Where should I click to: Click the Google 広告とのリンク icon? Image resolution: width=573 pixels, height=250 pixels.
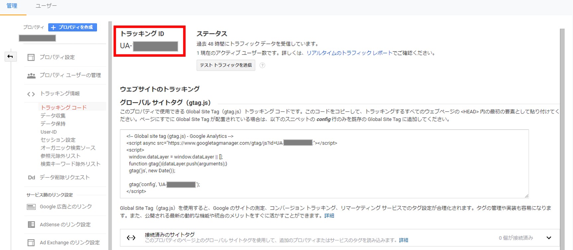pyautogui.click(x=31, y=207)
